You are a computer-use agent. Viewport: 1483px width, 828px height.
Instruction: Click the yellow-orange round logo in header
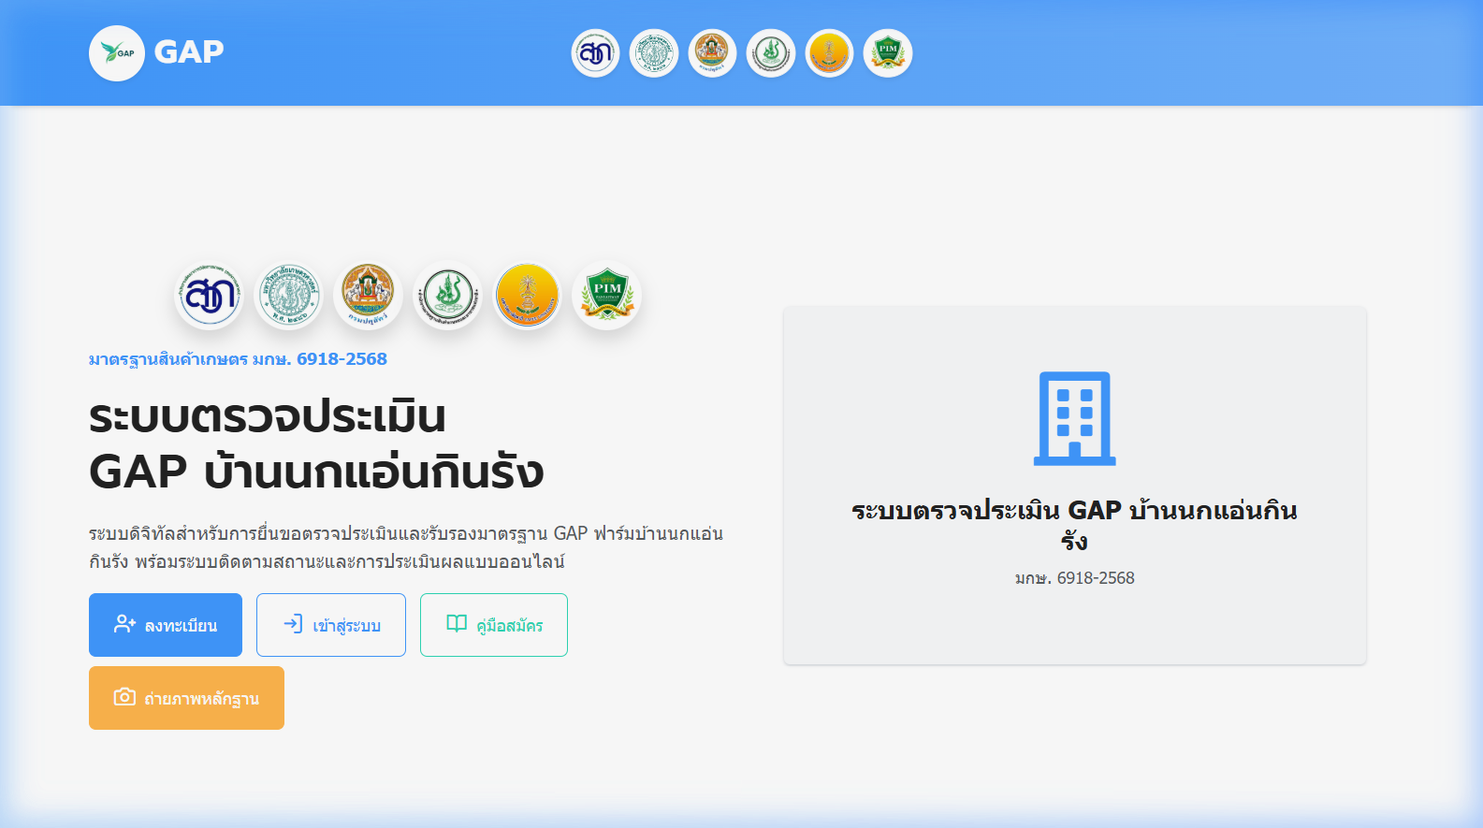[x=829, y=53]
